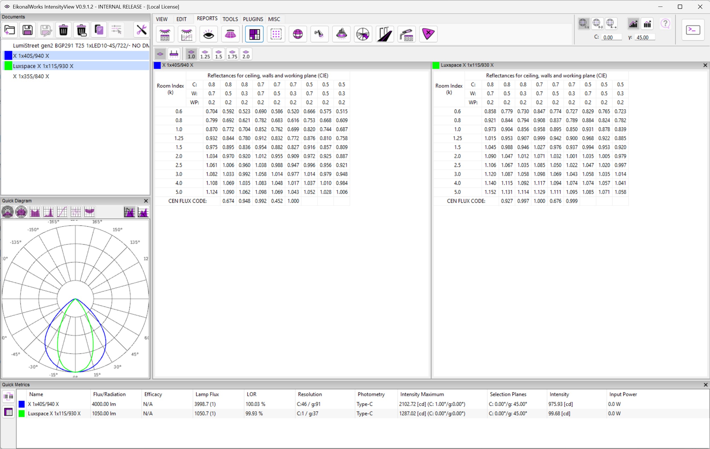710x449 pixels.
Task: Select spacing ratio 1.75
Action: [x=232, y=54]
